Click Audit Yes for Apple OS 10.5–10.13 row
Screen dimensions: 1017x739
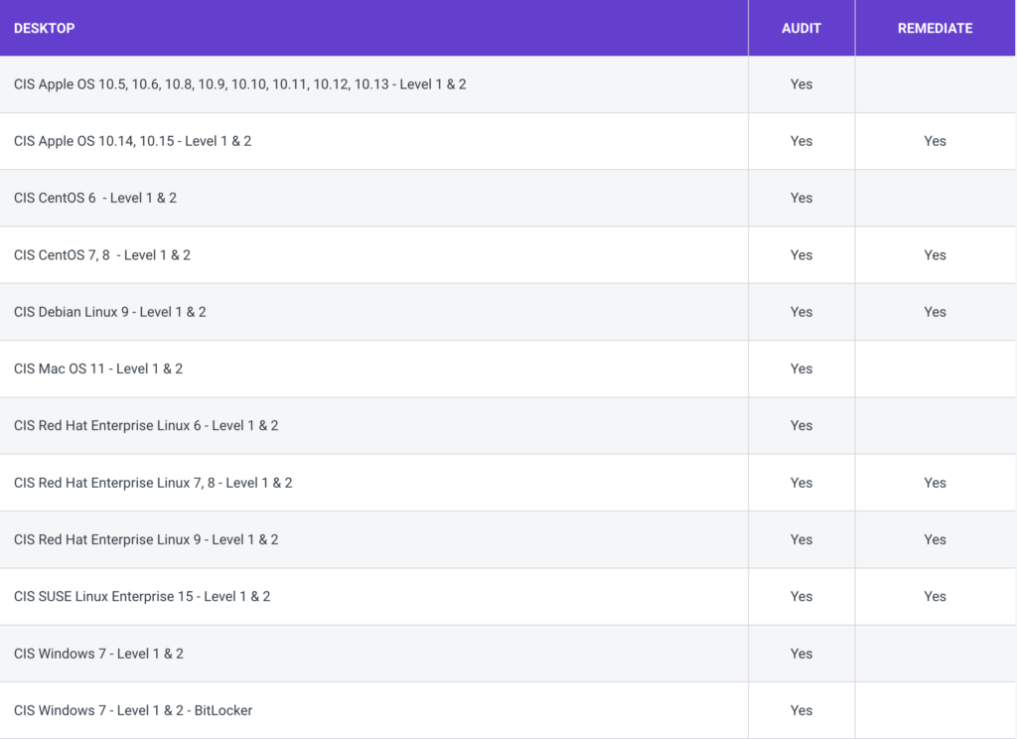(x=801, y=84)
